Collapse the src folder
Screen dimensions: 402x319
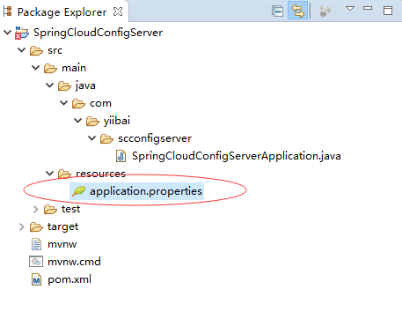21,50
